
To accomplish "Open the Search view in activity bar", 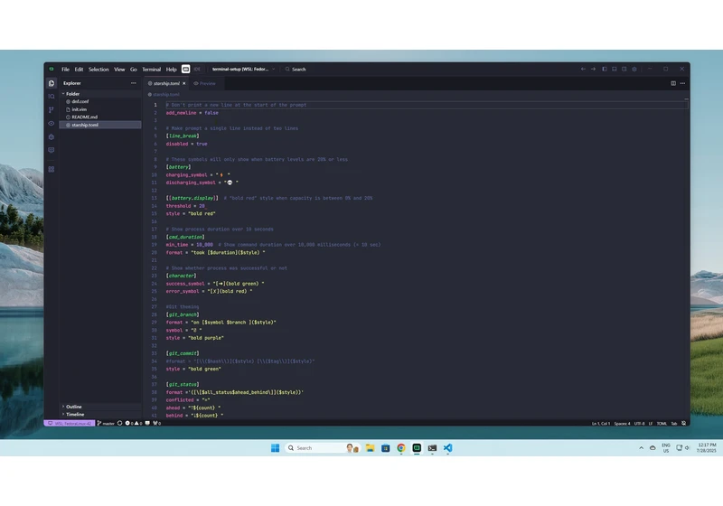I will (52, 97).
